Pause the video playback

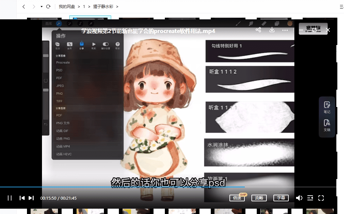[10, 198]
